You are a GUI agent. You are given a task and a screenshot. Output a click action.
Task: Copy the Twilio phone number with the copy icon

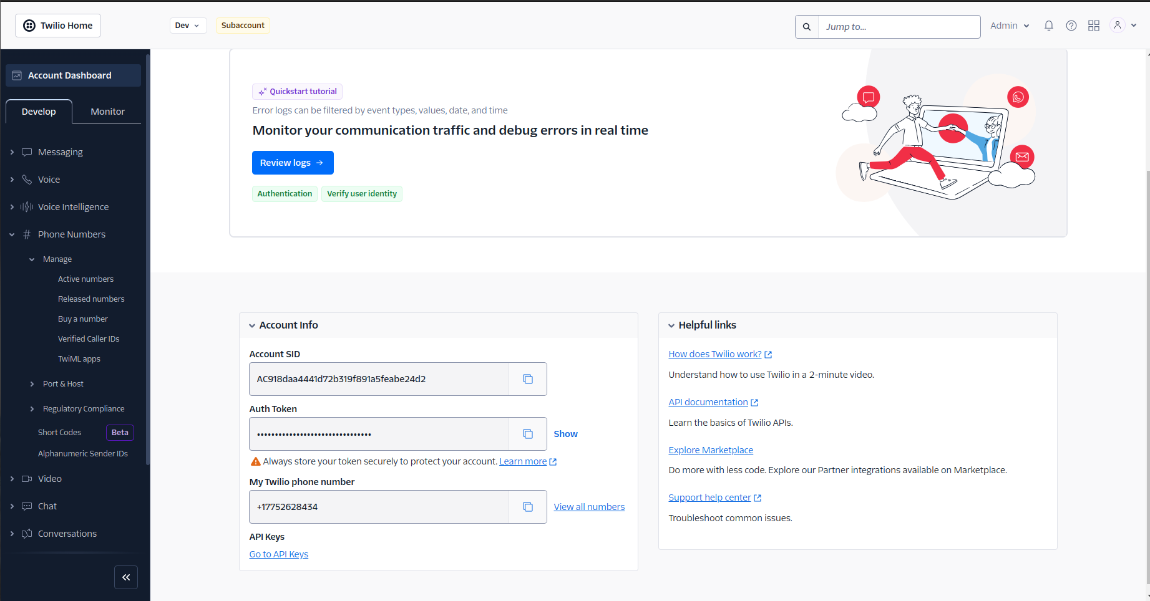point(528,507)
